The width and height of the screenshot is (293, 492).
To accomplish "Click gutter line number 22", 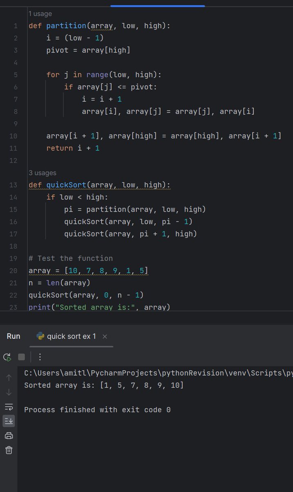I will click(14, 295).
